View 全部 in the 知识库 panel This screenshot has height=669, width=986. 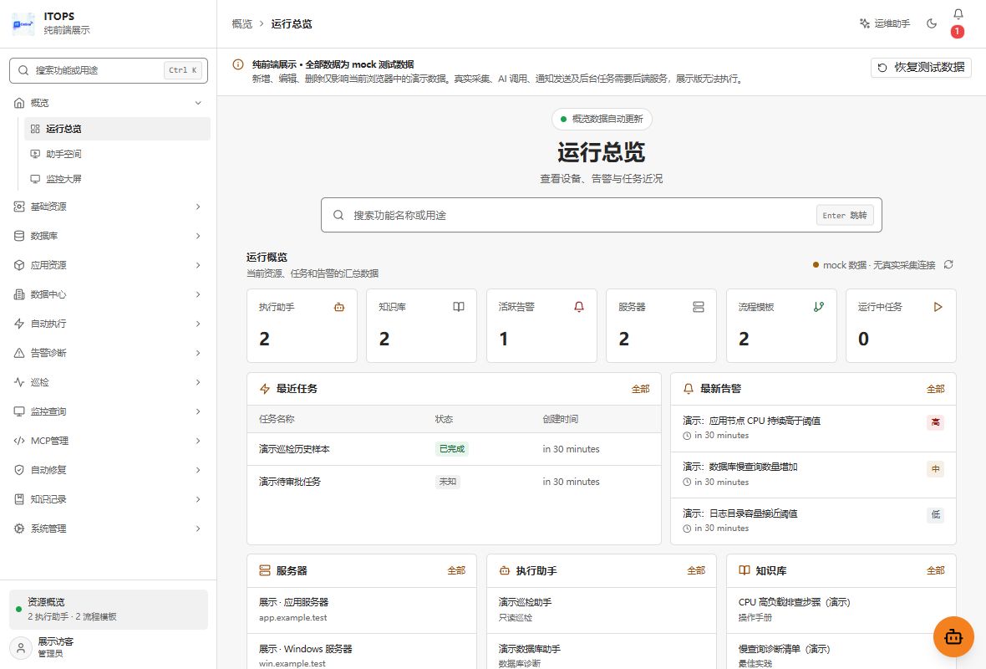coord(936,571)
